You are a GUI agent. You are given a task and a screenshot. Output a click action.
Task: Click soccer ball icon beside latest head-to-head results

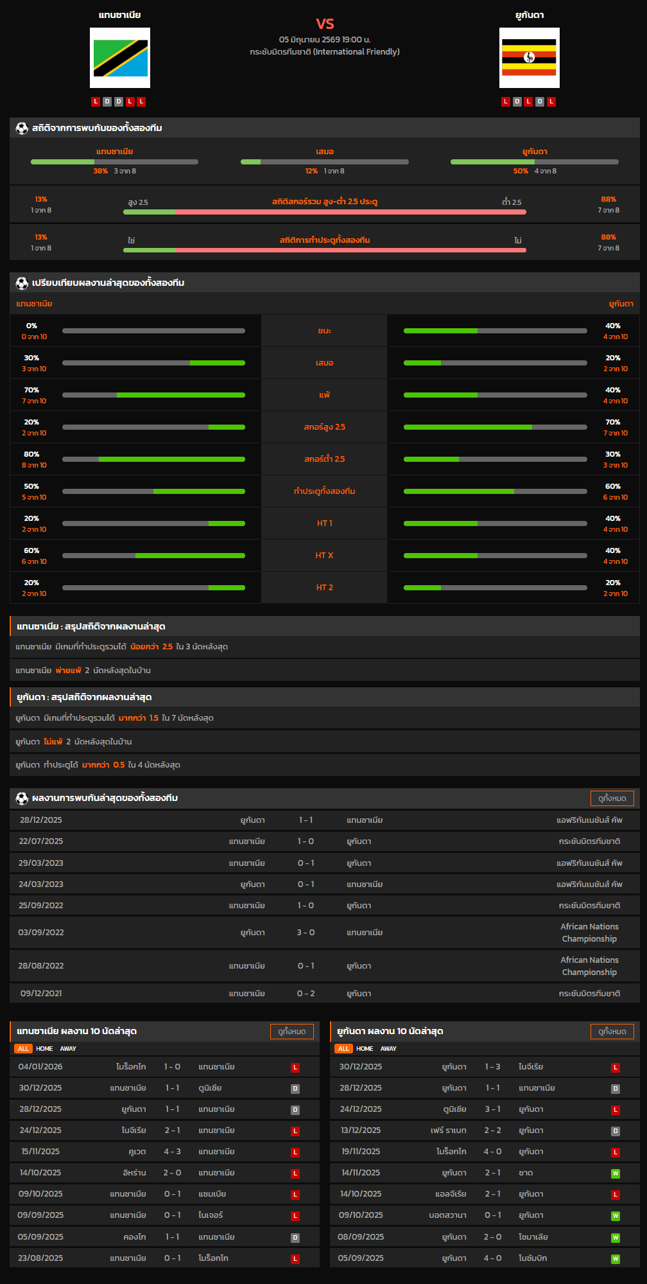point(22,798)
